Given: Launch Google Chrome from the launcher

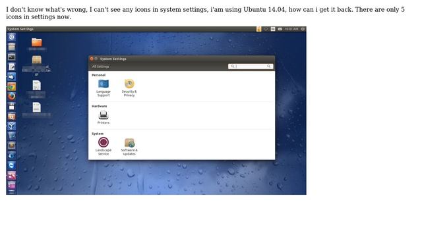Looking at the screenshot, I should (x=12, y=86).
